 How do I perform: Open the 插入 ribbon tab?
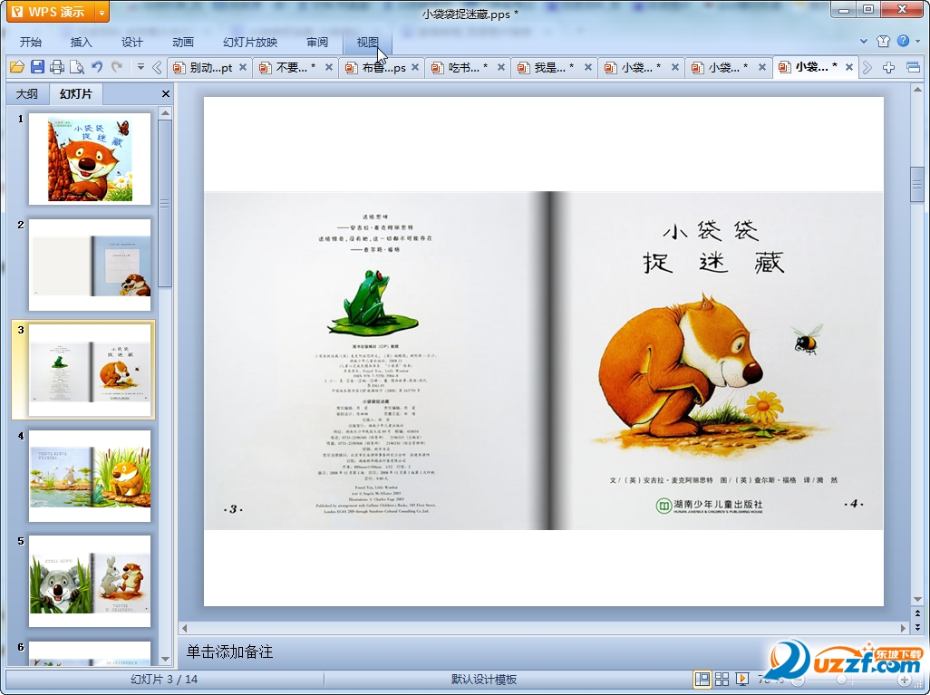point(82,42)
